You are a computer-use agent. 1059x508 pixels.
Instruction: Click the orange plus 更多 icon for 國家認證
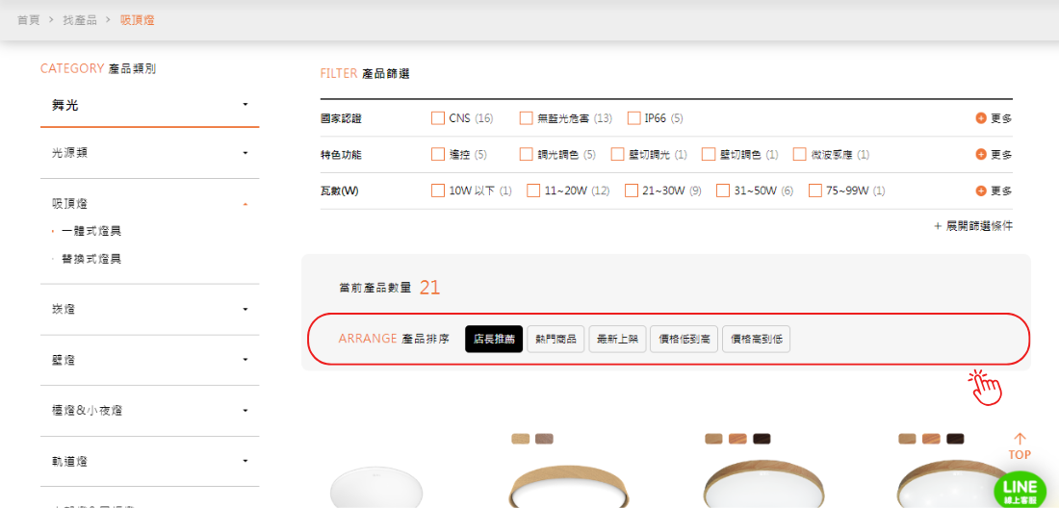(x=981, y=118)
